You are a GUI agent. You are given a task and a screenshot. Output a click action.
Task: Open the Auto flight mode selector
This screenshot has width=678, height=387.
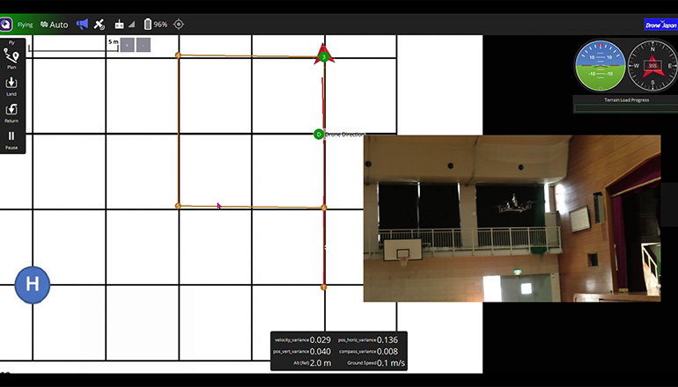point(54,25)
